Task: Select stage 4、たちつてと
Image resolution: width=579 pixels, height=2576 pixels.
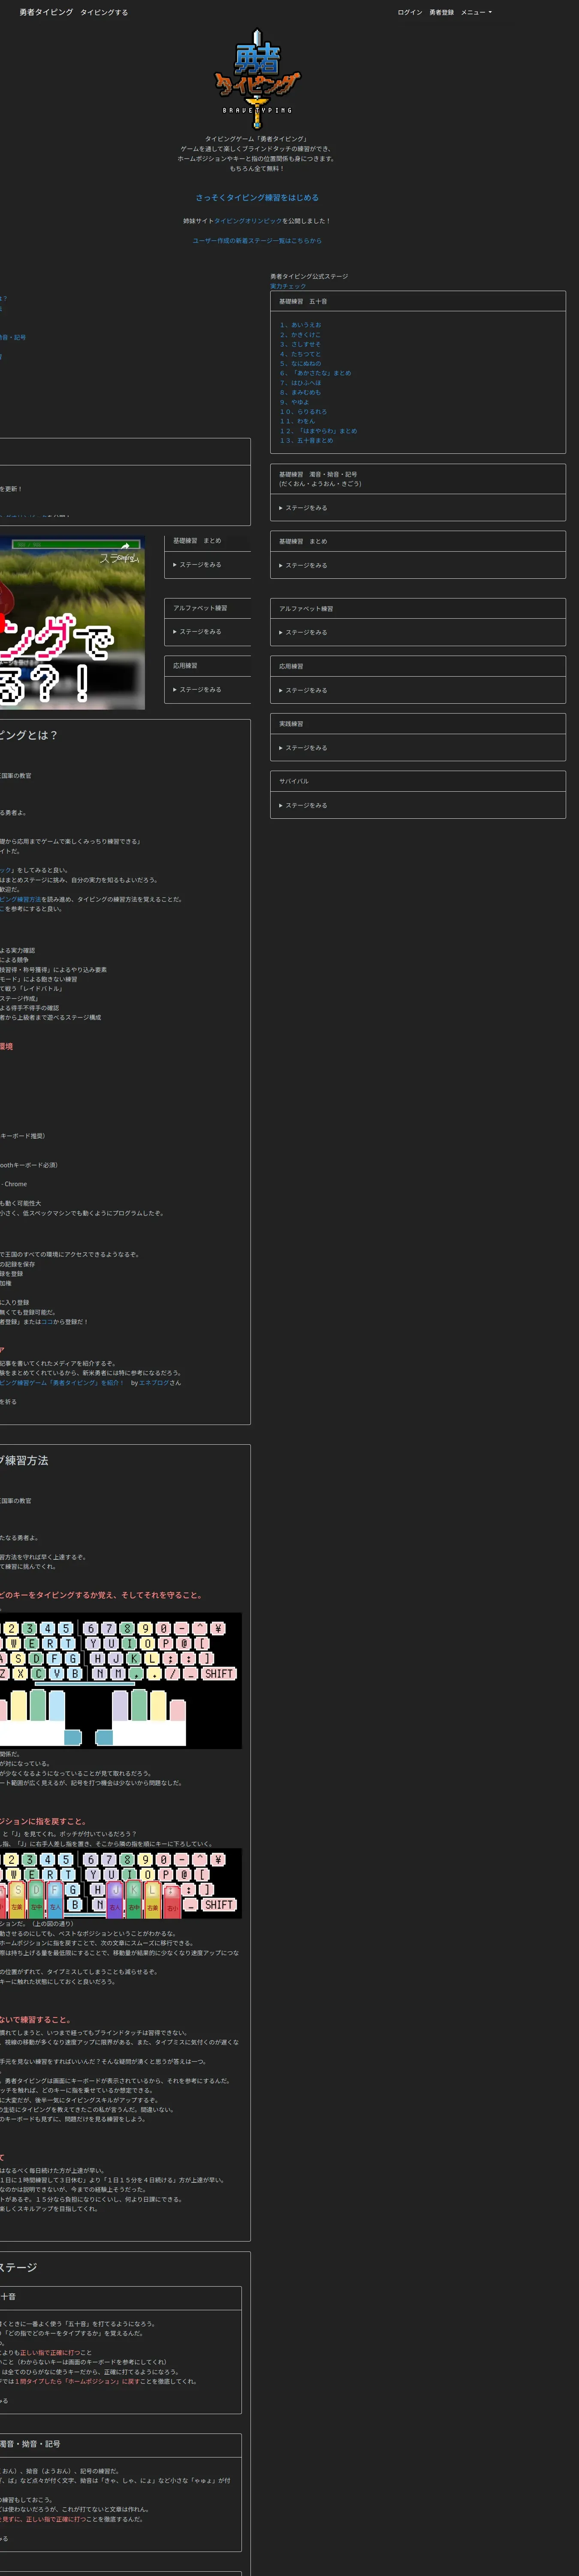Action: 301,354
